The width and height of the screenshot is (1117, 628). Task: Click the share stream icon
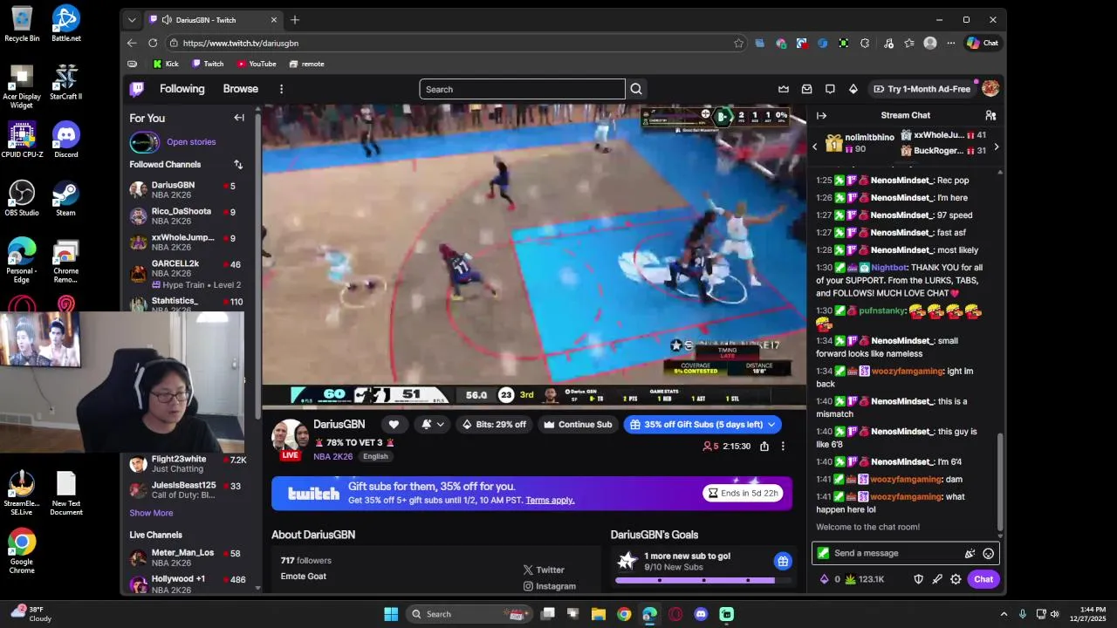point(764,446)
